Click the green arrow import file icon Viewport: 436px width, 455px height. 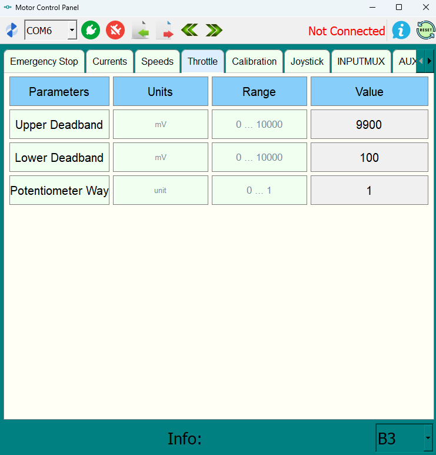[140, 30]
